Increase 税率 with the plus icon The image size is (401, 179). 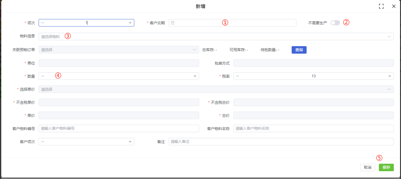(x=389, y=76)
